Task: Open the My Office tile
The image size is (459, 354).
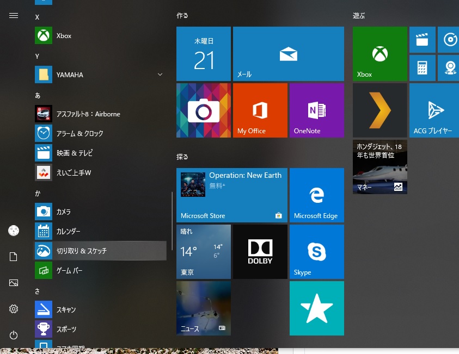Action: click(260, 110)
